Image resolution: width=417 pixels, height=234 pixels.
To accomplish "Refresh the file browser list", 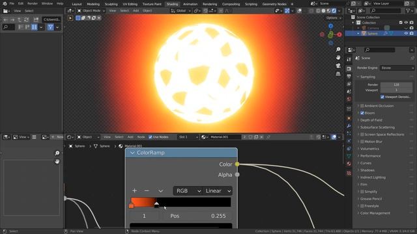I will click(x=26, y=19).
